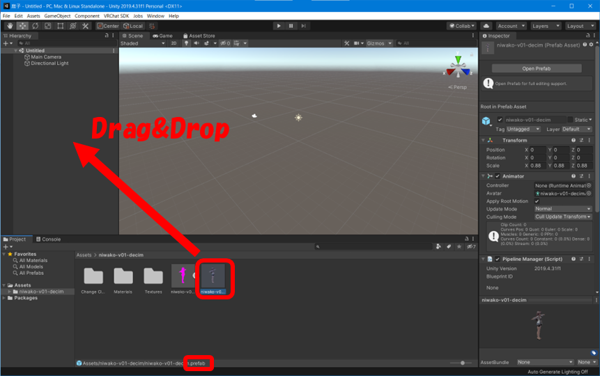Select the Rotate tool
Viewport: 600px width, 376px height.
(x=35, y=26)
